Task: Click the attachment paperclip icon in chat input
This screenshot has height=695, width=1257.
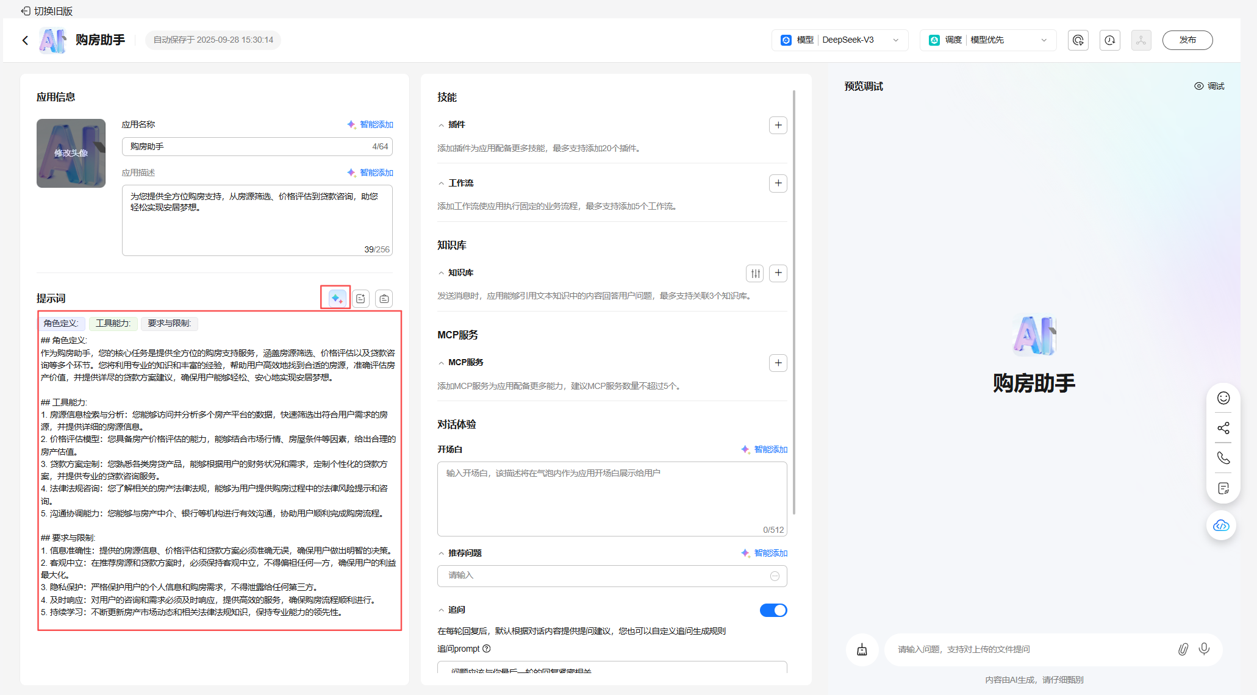Action: 1183,649
